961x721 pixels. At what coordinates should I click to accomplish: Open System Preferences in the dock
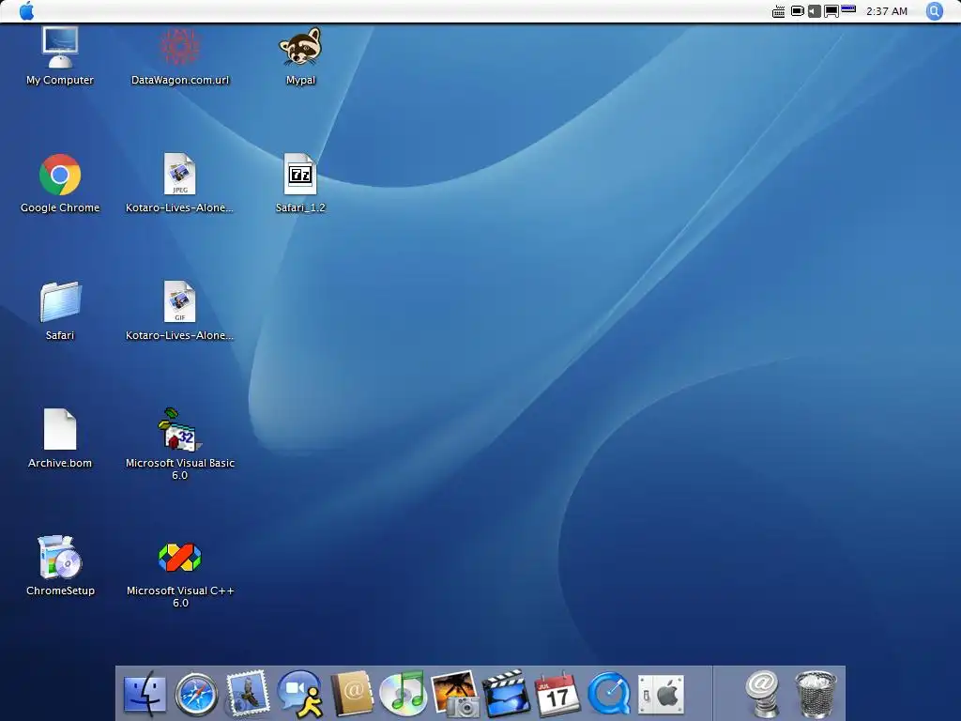(x=661, y=696)
